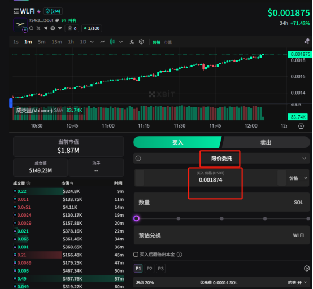This screenshot has height=289, width=313.
Task: Click the 1/100 status badge
Action: (x=92, y=28)
